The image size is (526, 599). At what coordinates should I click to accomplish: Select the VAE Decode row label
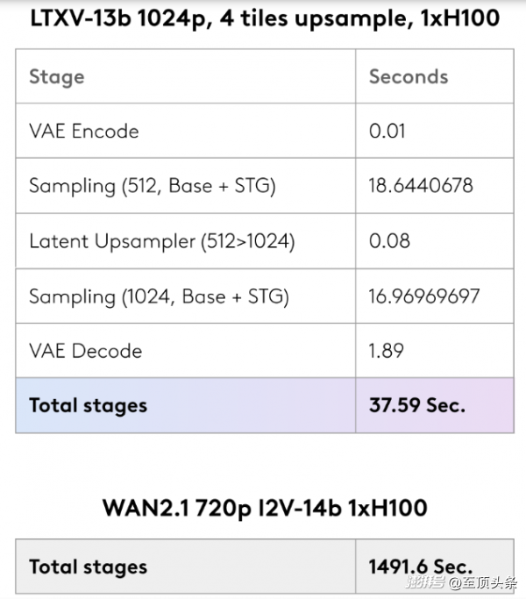click(86, 351)
